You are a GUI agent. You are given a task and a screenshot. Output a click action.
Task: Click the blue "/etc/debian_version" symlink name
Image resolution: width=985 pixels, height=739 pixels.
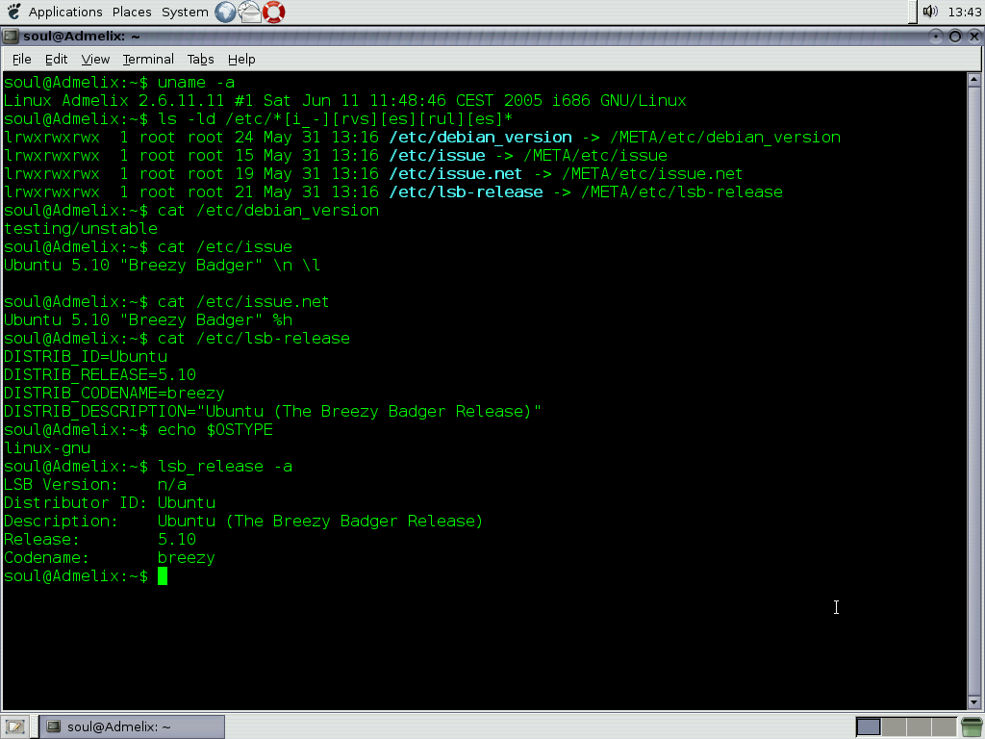click(x=481, y=137)
